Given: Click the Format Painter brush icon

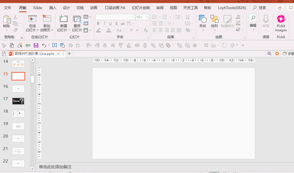Looking at the screenshot, I should click(x=15, y=30).
